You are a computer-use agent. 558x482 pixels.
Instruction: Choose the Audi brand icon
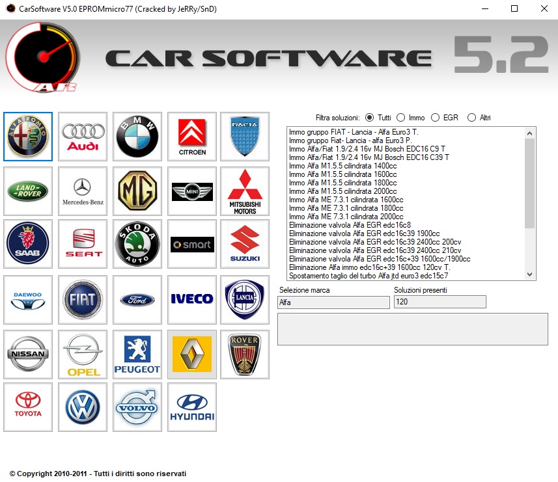pyautogui.click(x=83, y=137)
